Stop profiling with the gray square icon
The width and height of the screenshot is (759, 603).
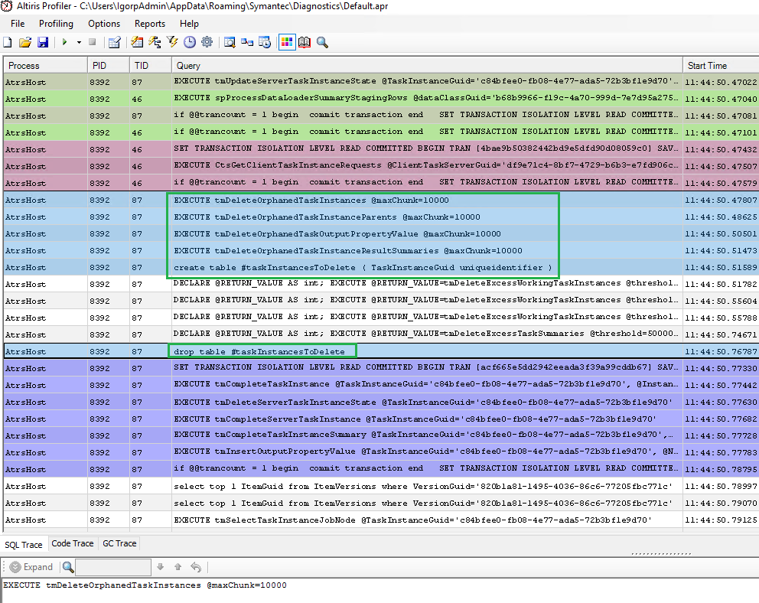click(93, 43)
